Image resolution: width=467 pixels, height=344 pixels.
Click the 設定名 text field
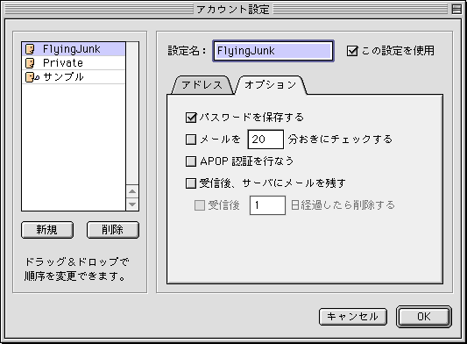coord(273,51)
